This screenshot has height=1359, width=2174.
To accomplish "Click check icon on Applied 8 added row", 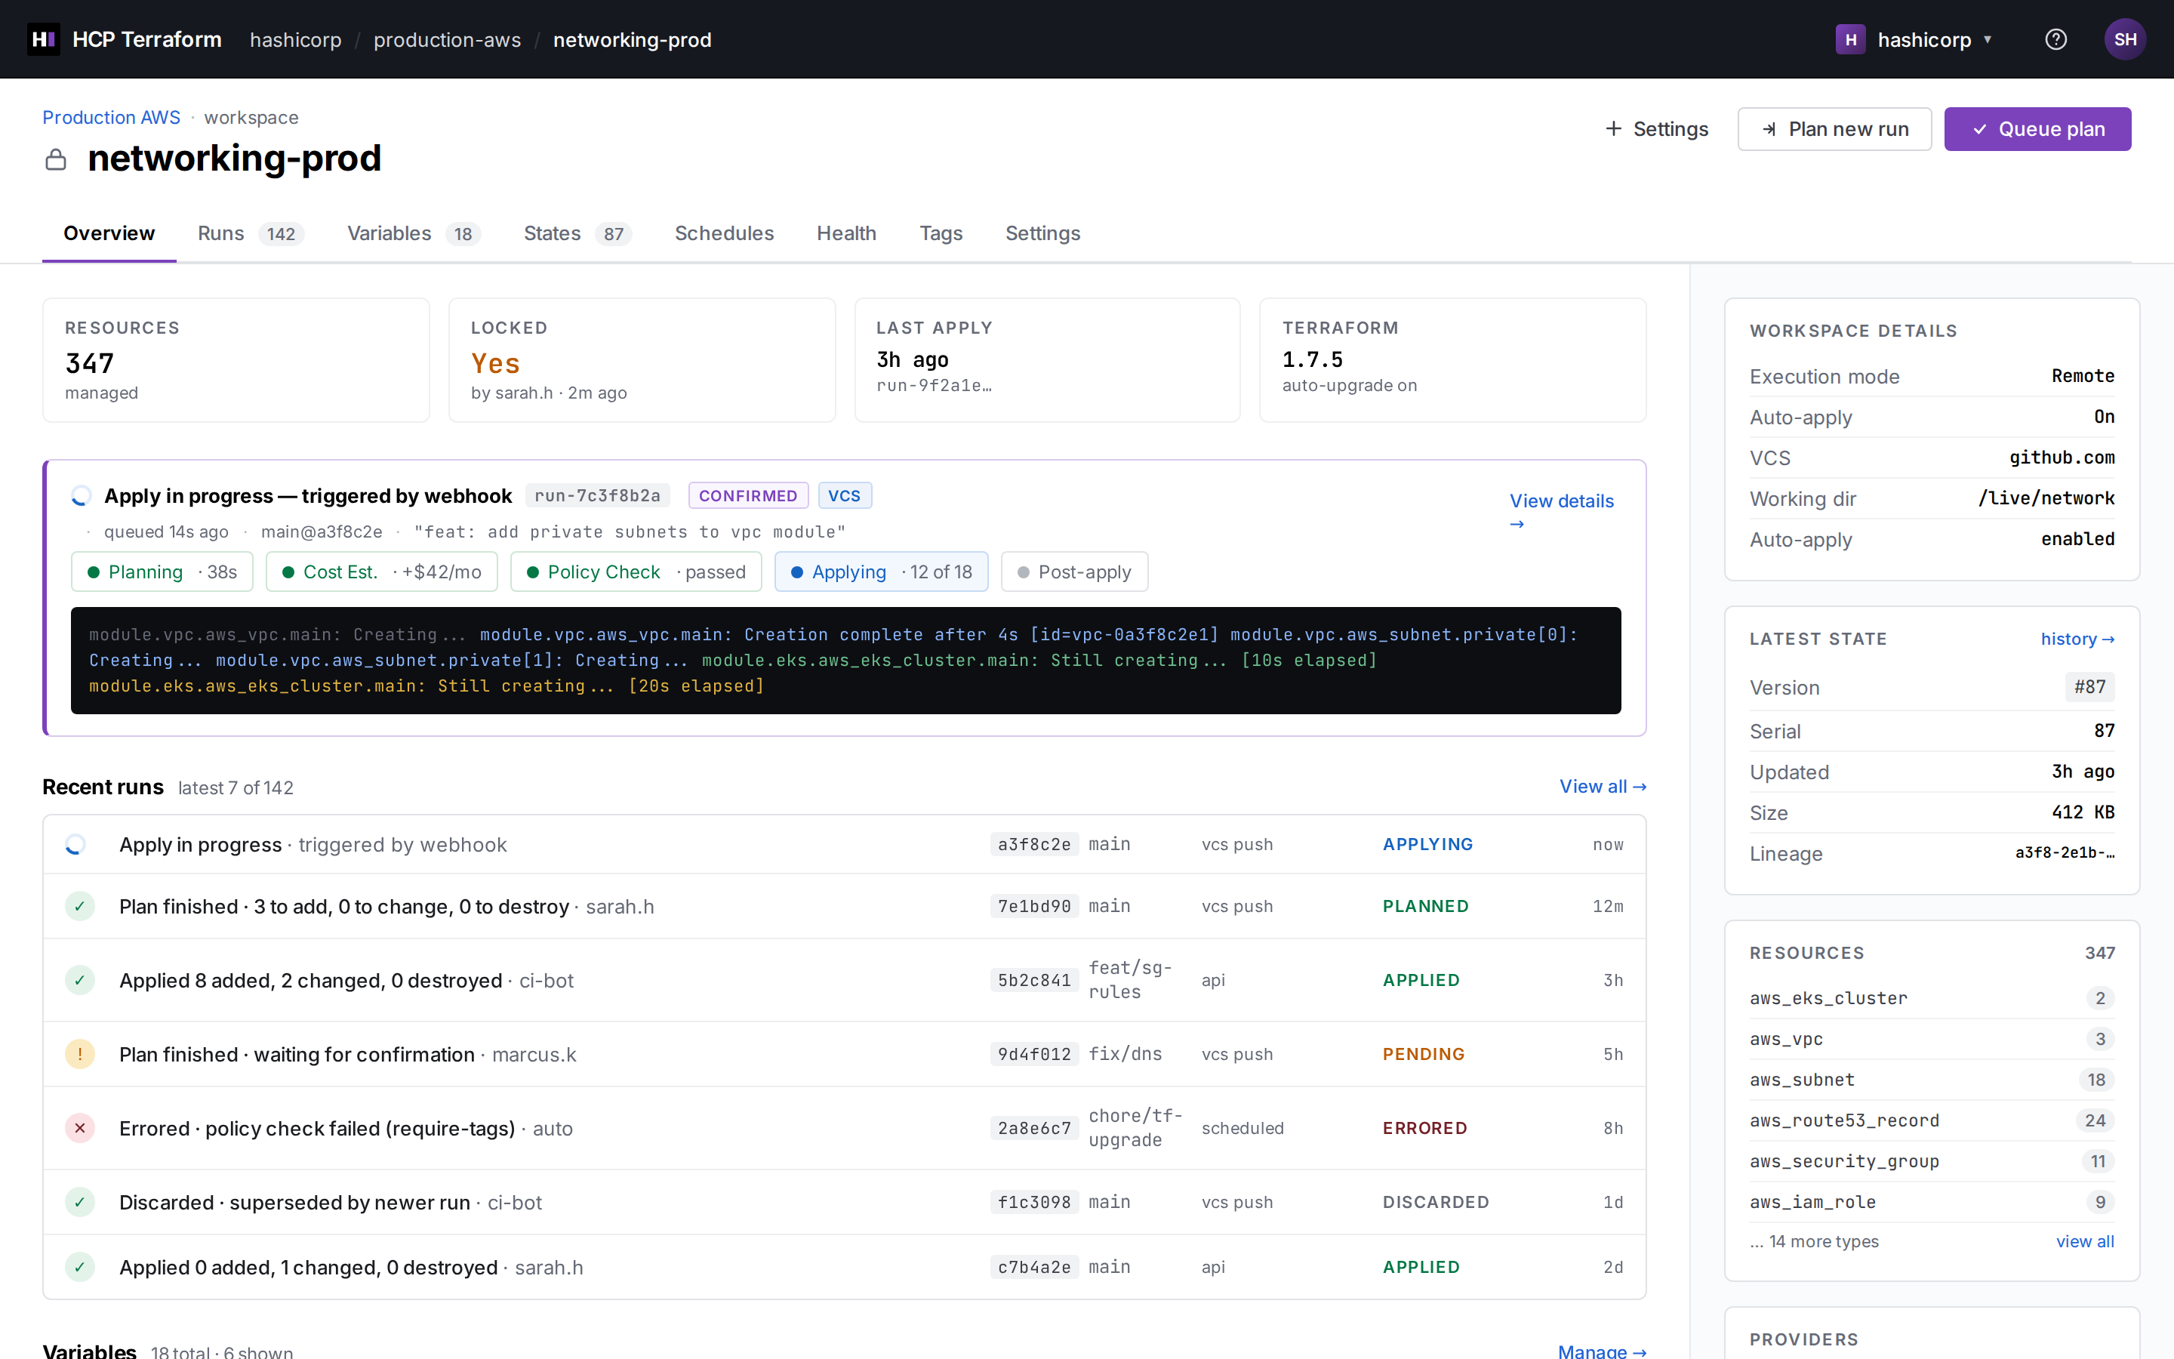I will (x=80, y=980).
